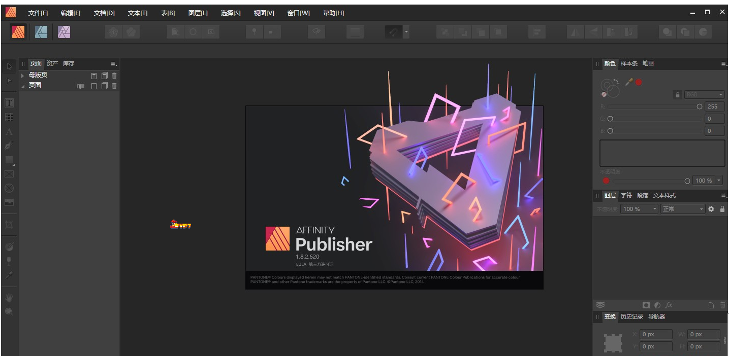Click the R value field showing 255

(x=714, y=106)
